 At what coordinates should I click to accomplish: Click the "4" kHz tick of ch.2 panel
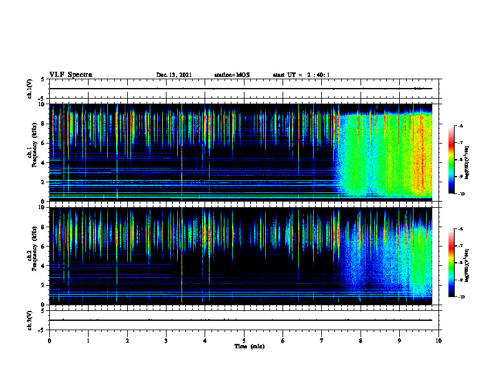(44, 266)
